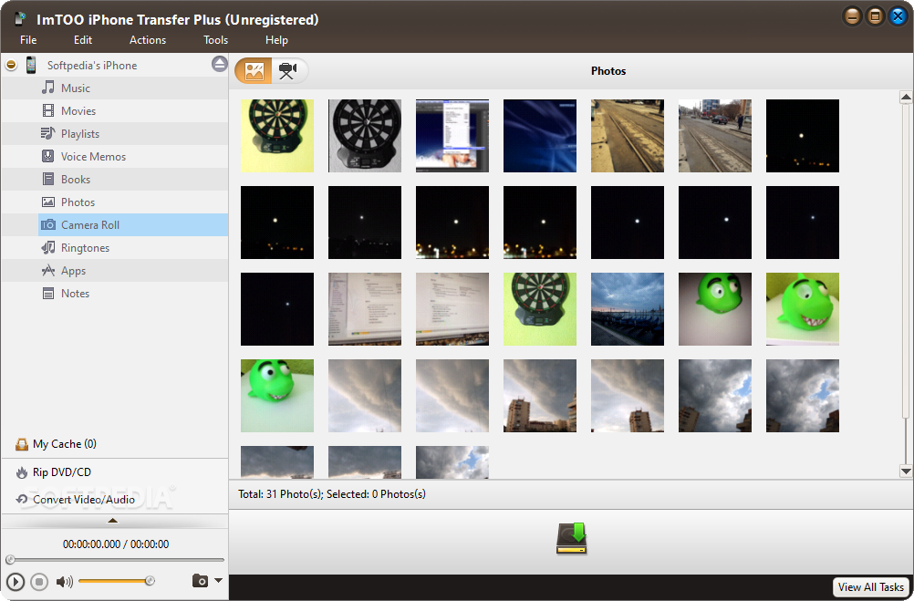Select the Voice Memos label
The image size is (914, 601).
[x=93, y=156]
